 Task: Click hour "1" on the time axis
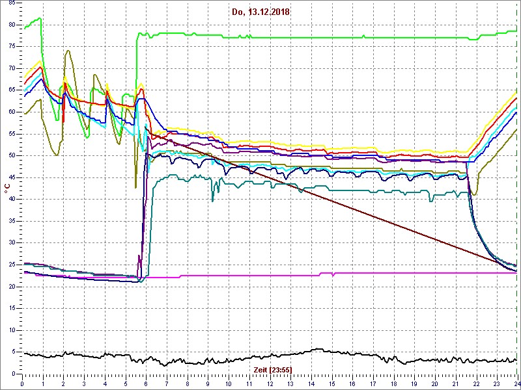click(x=43, y=383)
